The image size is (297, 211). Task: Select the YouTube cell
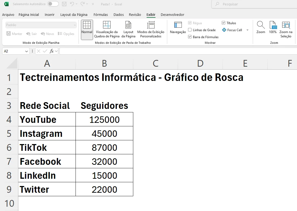(47, 119)
